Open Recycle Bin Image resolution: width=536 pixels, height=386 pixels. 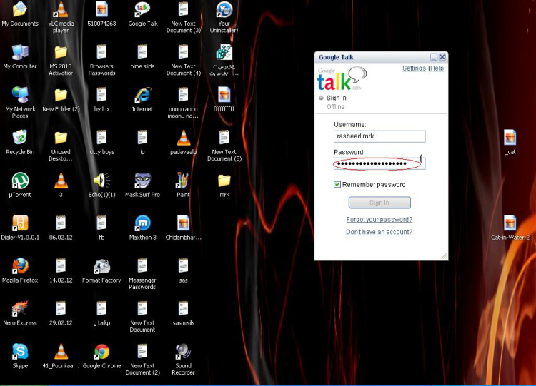(20, 138)
